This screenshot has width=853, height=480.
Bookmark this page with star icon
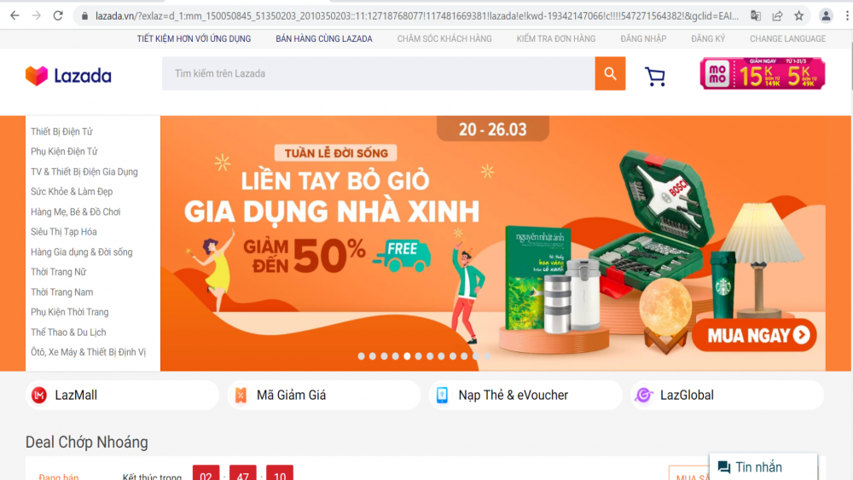click(798, 15)
